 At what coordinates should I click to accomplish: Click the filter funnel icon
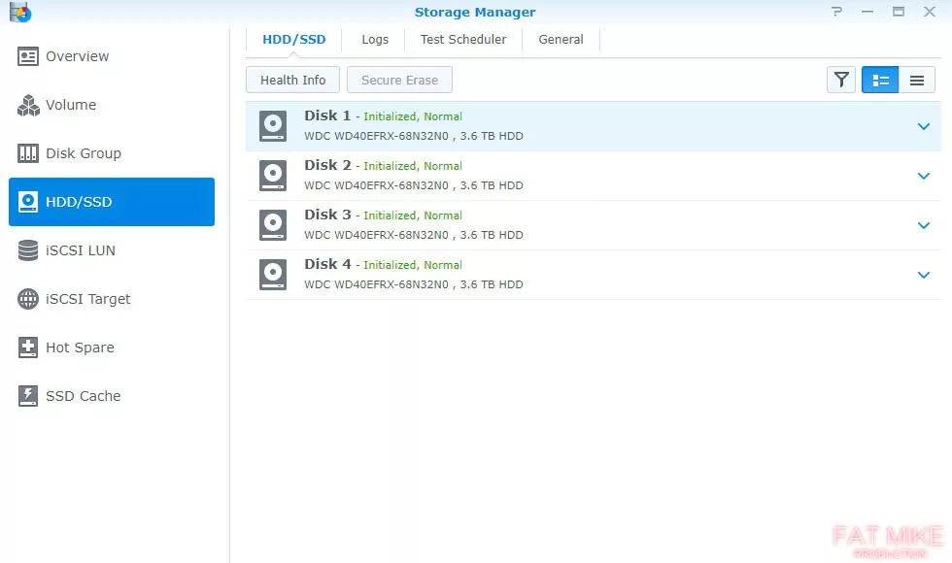(841, 80)
